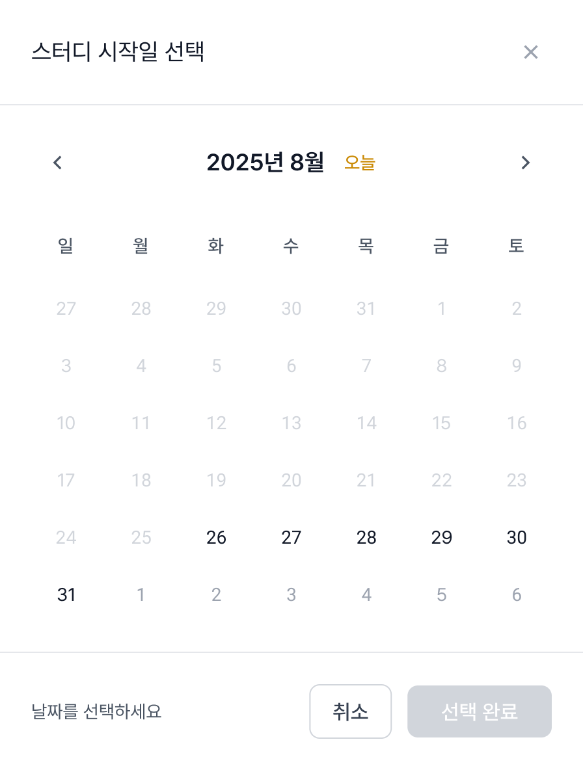Jump to today with 오늘 link
583x770 pixels.
coord(360,163)
